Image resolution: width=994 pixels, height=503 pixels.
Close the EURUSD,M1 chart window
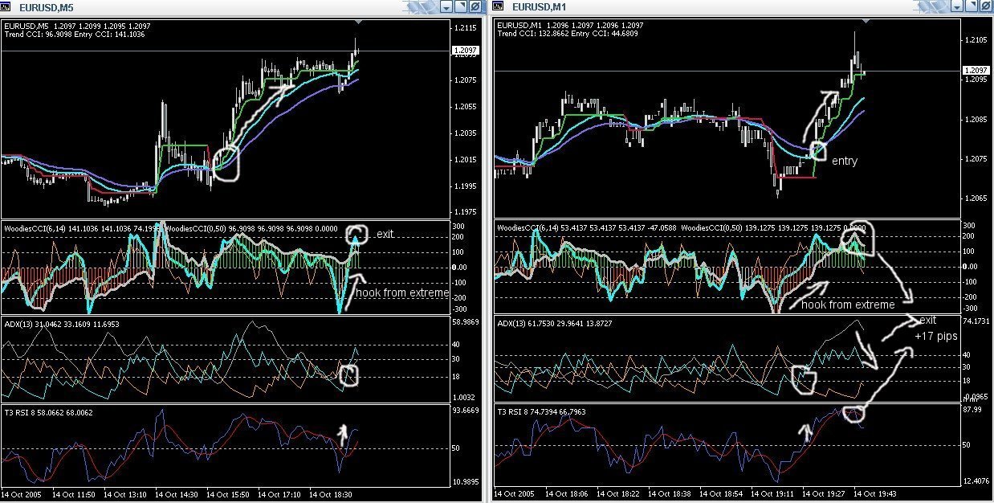tap(986, 6)
